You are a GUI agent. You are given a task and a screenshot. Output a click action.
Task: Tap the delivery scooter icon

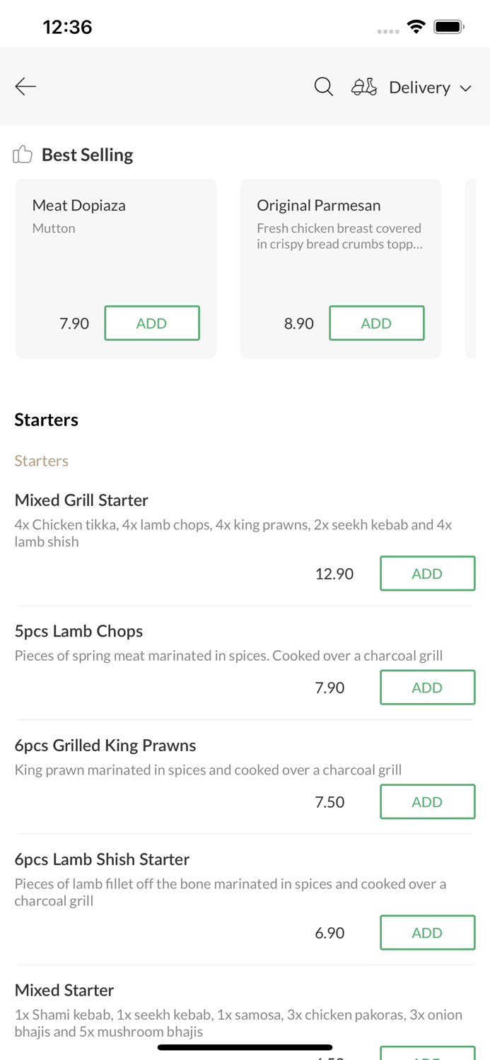pos(364,87)
